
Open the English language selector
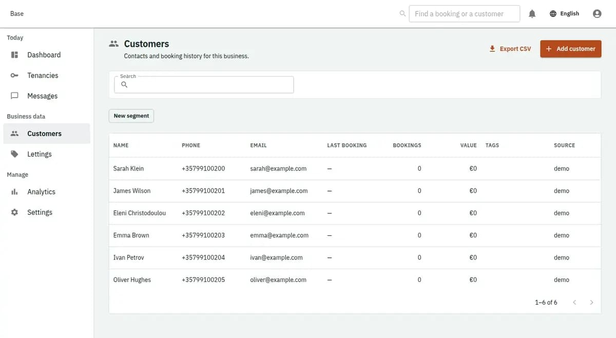pos(564,14)
